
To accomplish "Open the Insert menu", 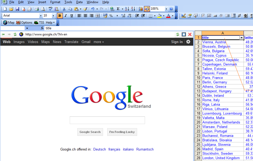I will [x=42, y=2].
